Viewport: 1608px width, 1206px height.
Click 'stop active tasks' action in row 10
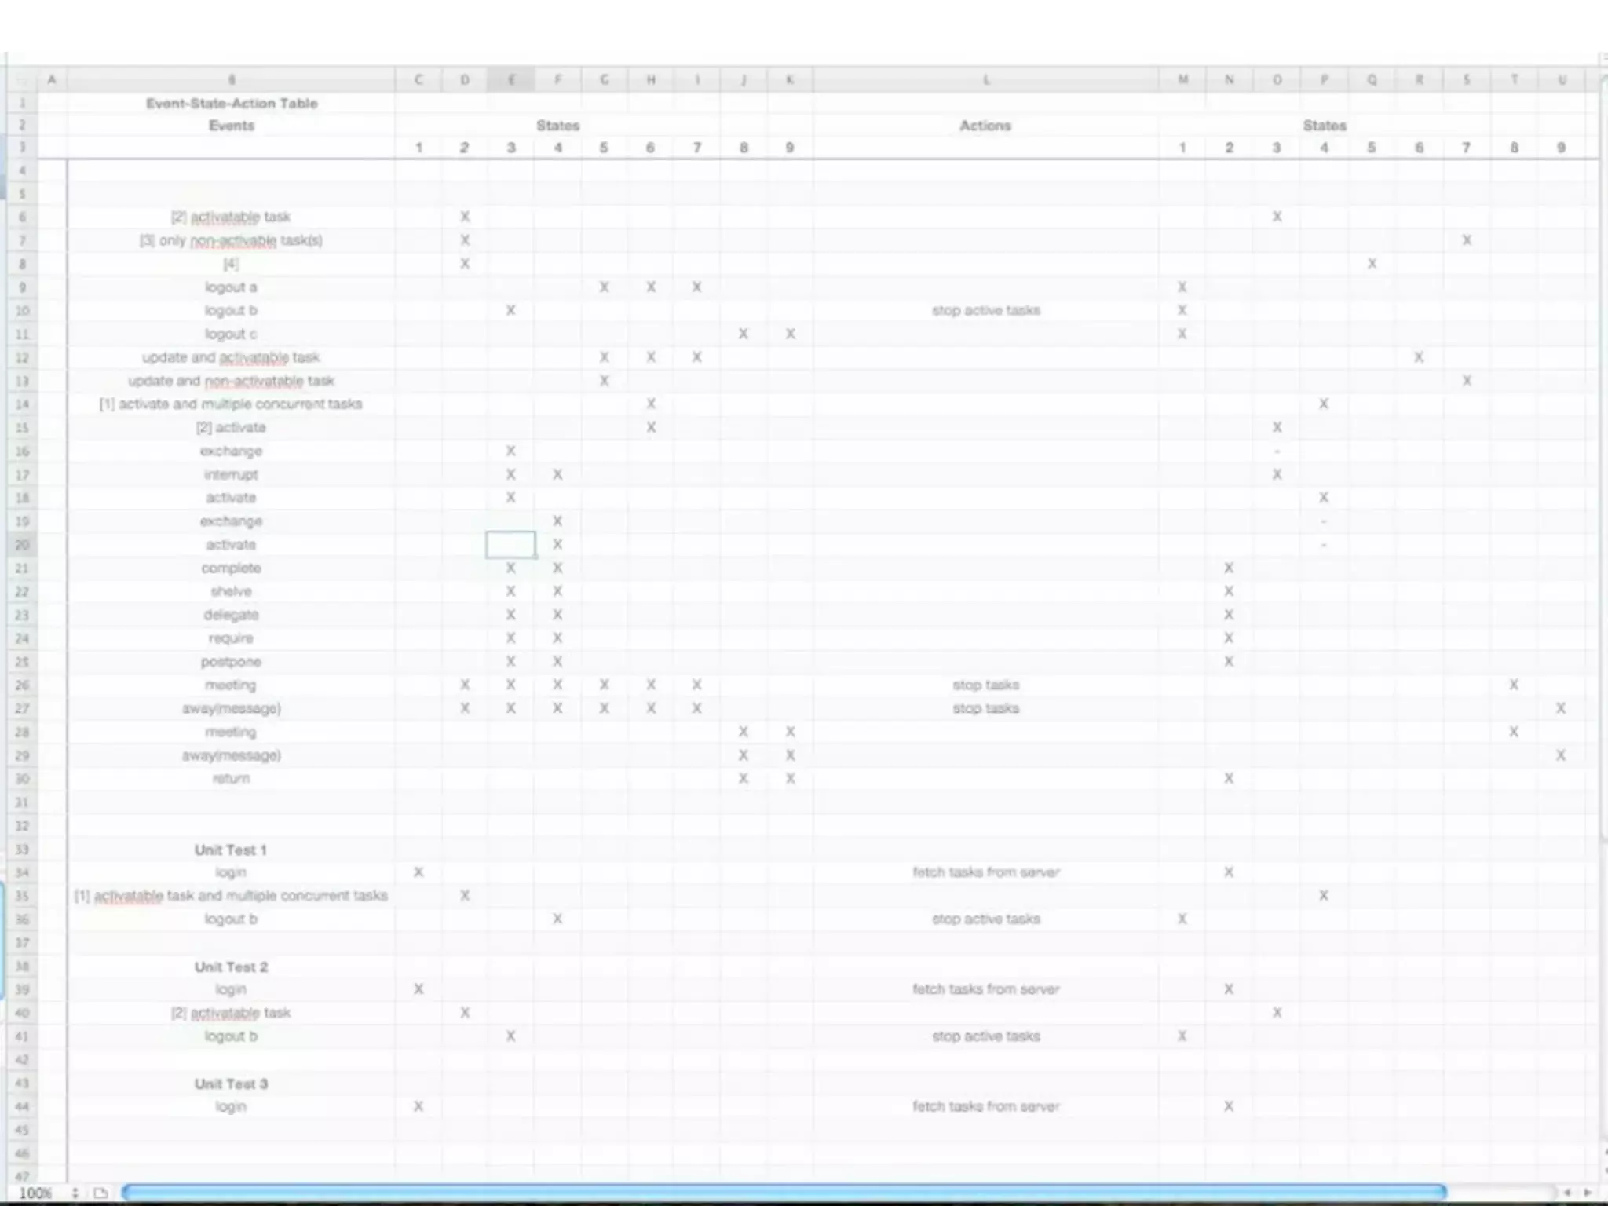point(986,311)
